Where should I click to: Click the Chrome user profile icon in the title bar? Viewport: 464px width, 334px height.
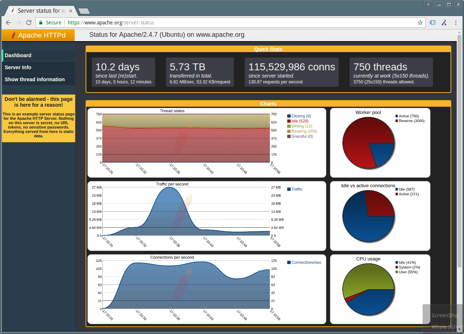(428, 4)
